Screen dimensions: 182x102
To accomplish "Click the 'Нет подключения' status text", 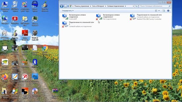I will (x=109, y=19).
